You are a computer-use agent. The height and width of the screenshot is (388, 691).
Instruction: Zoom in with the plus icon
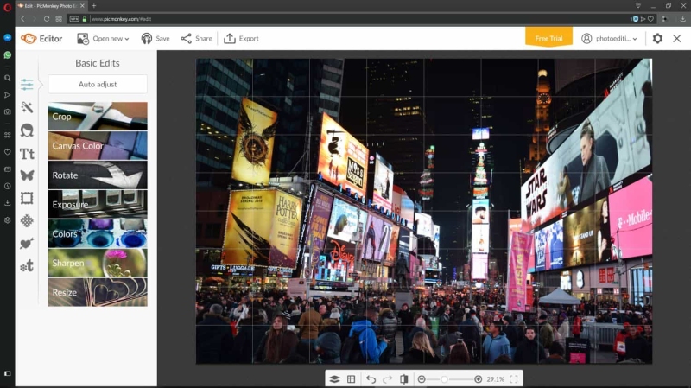click(478, 379)
